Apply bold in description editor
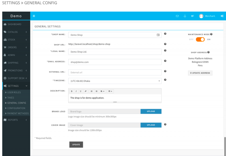The height and width of the screenshot is (156, 226). point(72,91)
